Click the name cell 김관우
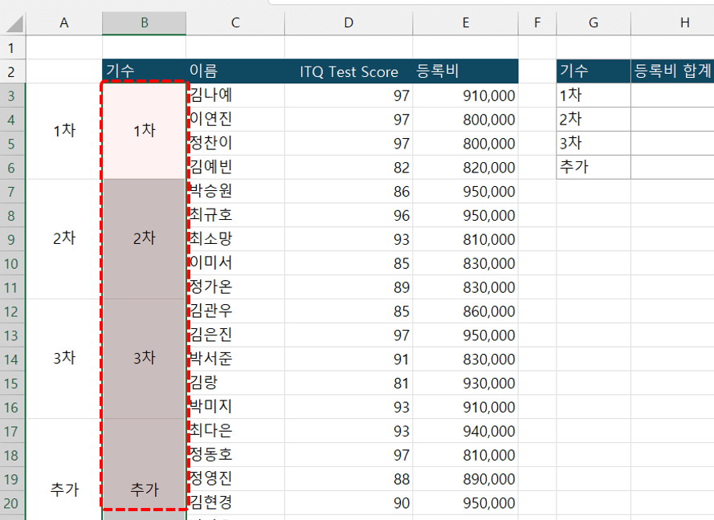Viewport: 714px width, 520px height. [235, 311]
